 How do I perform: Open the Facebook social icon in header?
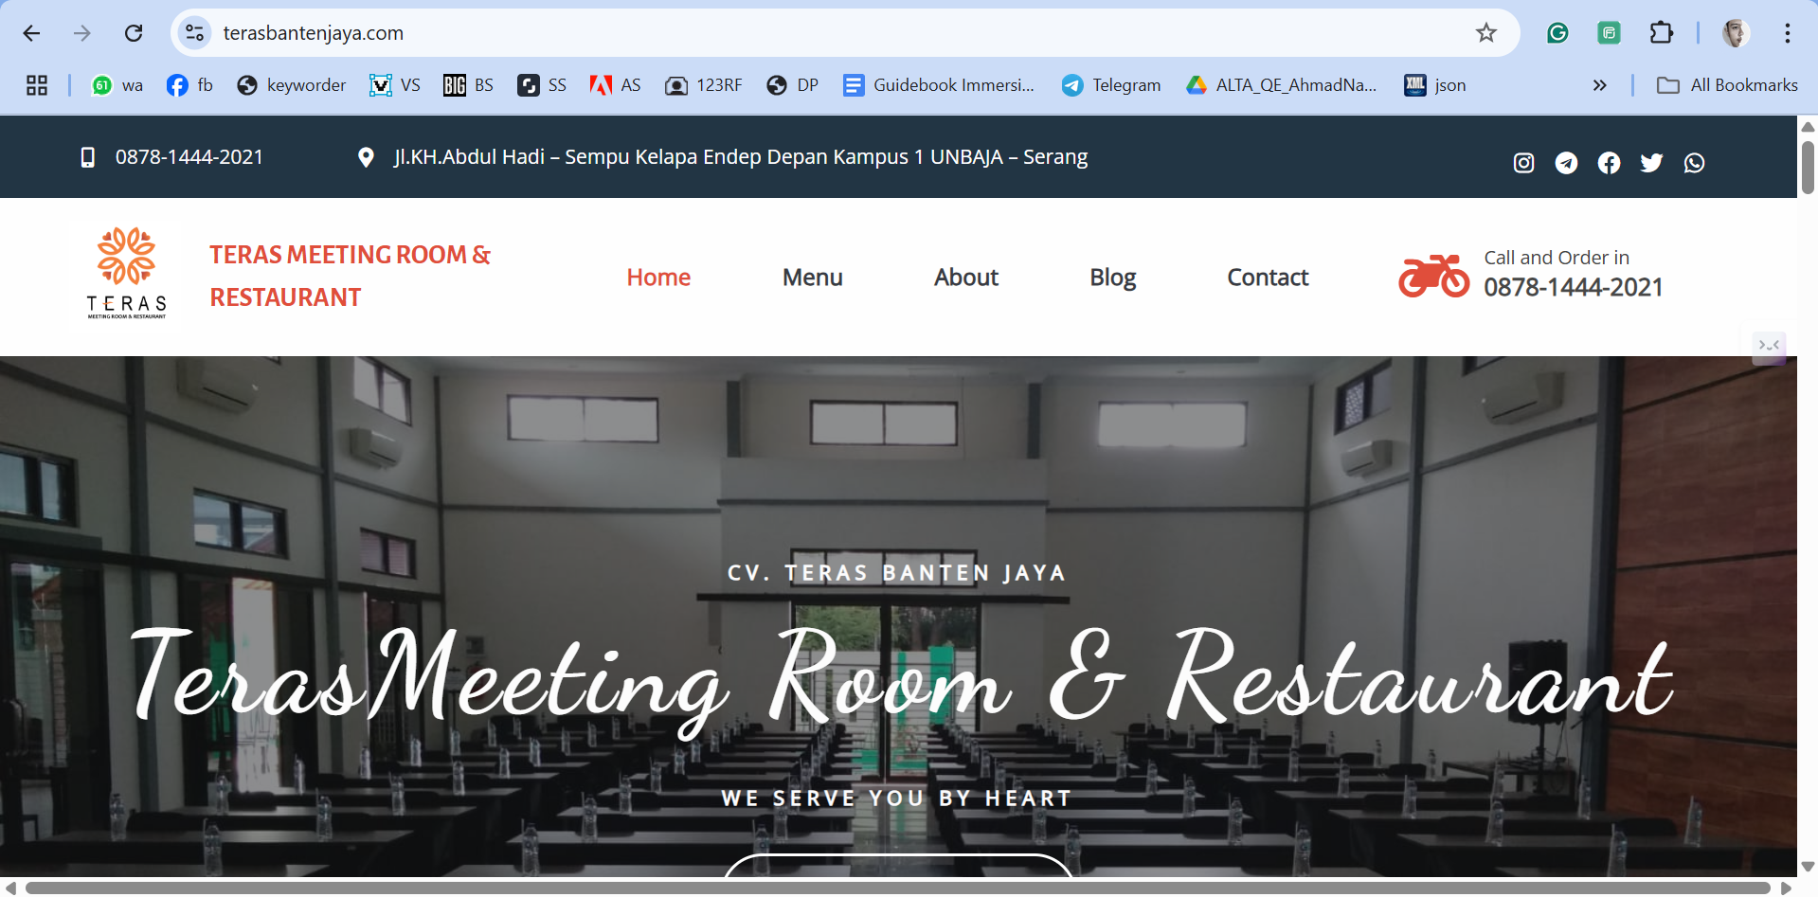[x=1609, y=163]
